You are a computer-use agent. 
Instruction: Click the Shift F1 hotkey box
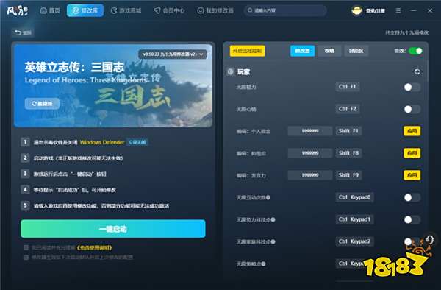(348, 131)
